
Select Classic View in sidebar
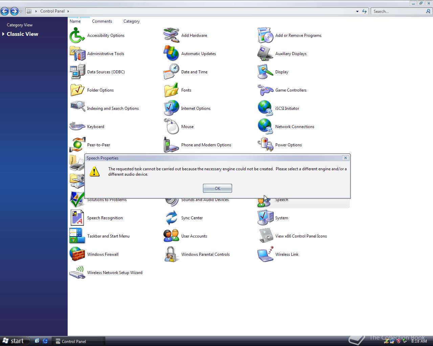[x=22, y=34]
